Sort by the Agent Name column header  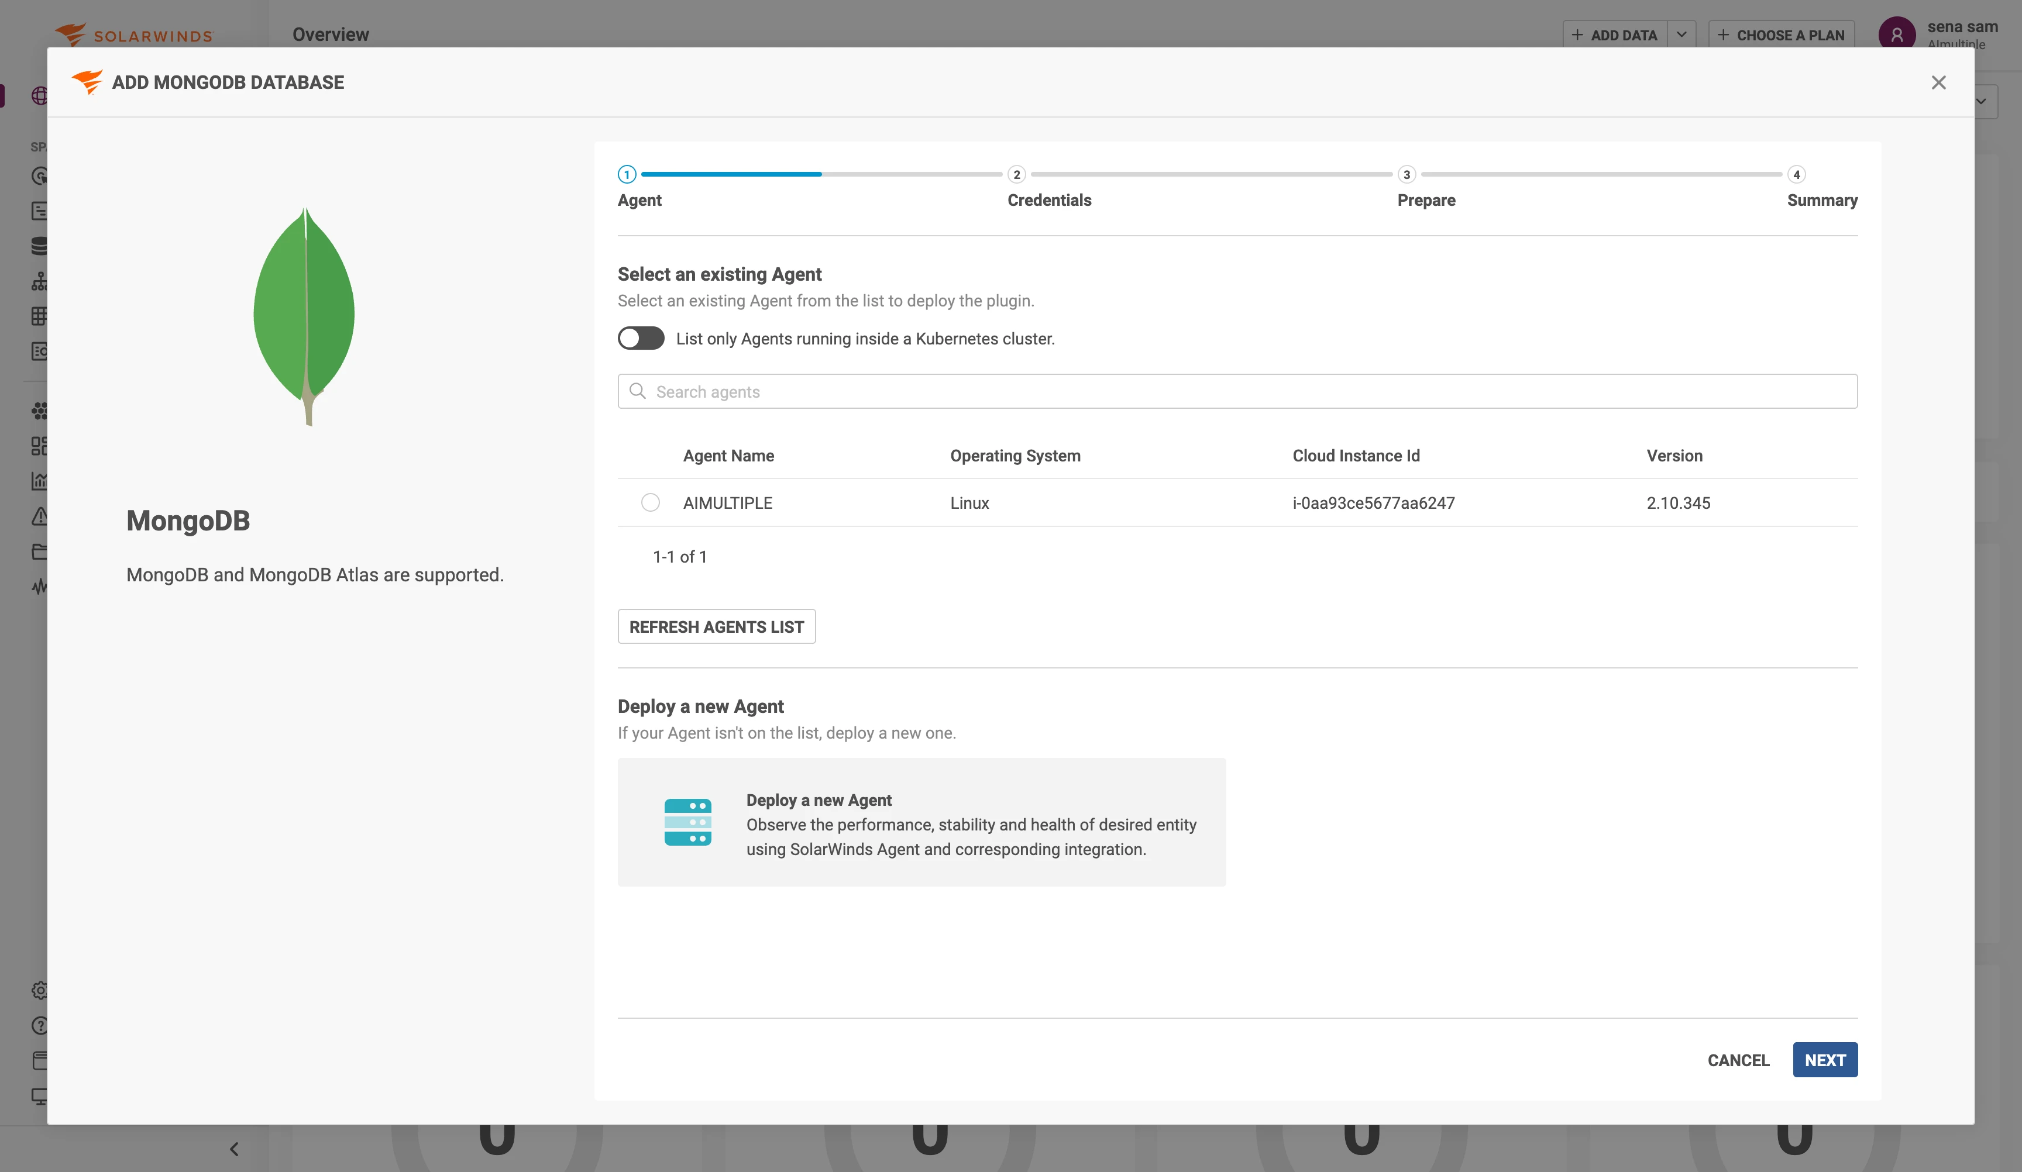pos(728,456)
